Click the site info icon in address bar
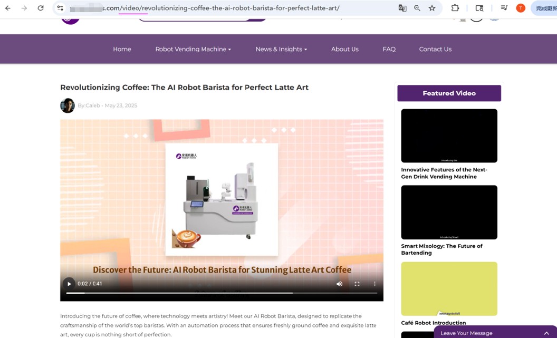 pos(60,8)
